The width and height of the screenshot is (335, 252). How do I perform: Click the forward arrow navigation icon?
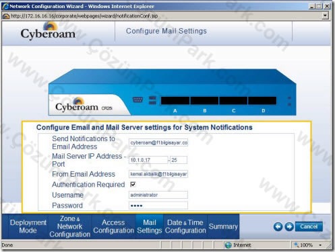coord(289,226)
